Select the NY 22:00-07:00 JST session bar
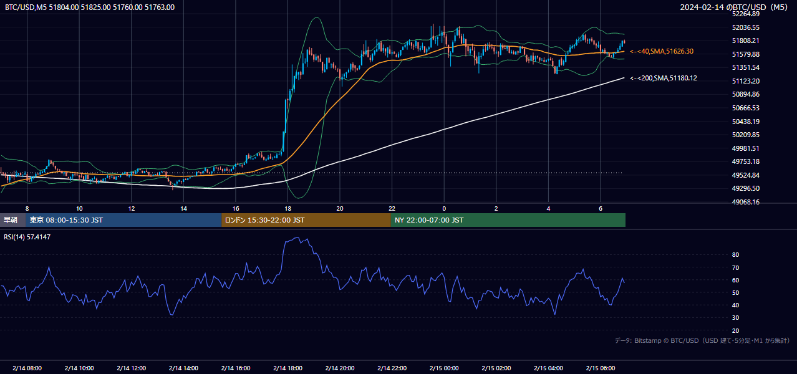 (508, 220)
